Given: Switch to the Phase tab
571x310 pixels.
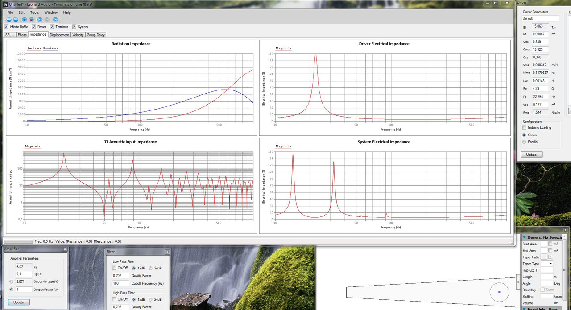Looking at the screenshot, I should pyautogui.click(x=22, y=35).
